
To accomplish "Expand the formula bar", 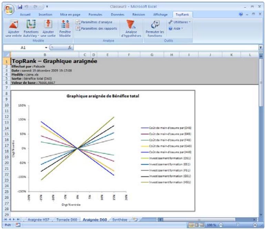I will tap(261, 48).
